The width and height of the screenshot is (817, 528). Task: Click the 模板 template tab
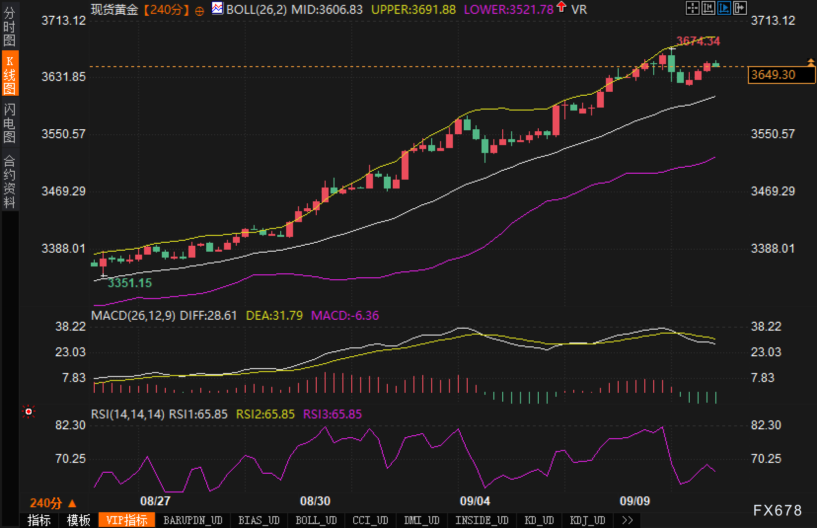tap(79, 521)
